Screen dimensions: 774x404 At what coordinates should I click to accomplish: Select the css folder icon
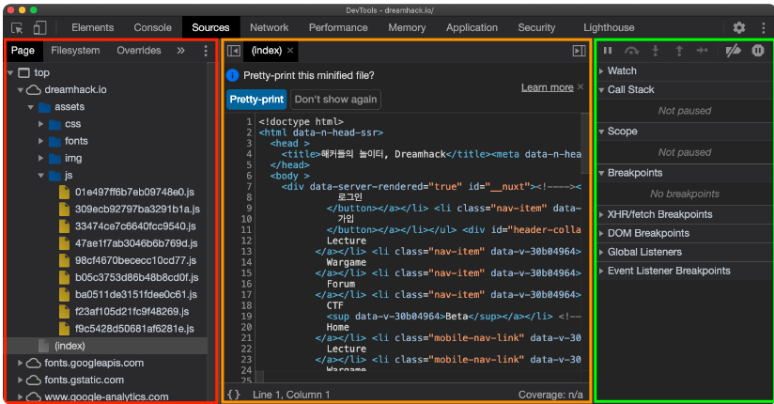pyautogui.click(x=54, y=124)
